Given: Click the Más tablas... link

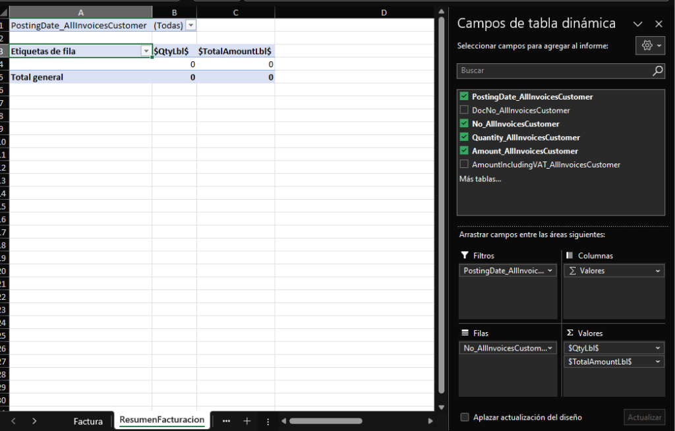Looking at the screenshot, I should click(x=480, y=179).
